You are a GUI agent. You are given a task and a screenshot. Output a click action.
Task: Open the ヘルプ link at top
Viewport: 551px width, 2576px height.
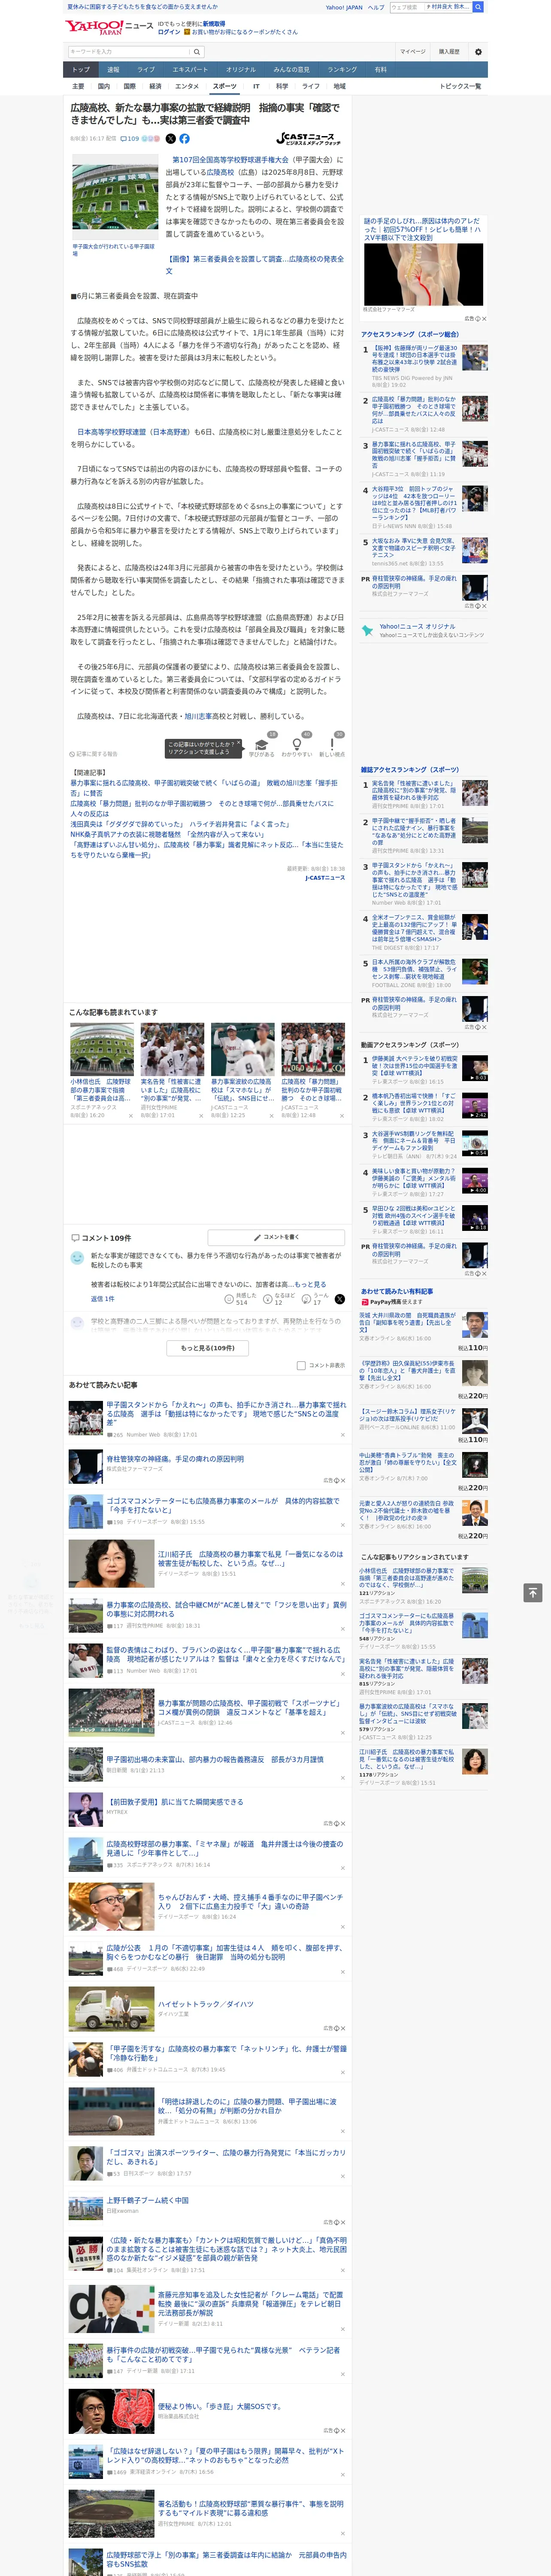[375, 7]
